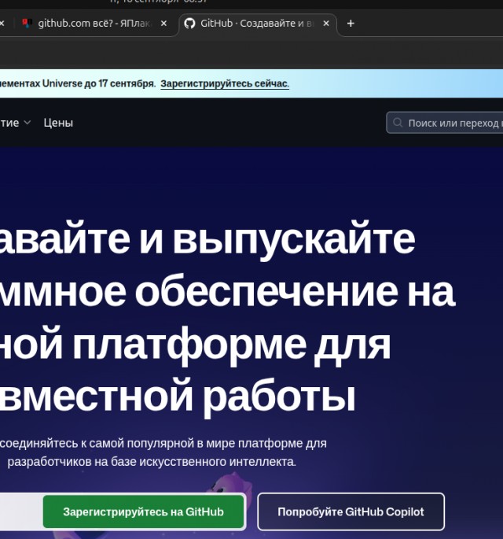Open the 'Цены' navigation item
This screenshot has height=539, width=503.
pos(58,123)
